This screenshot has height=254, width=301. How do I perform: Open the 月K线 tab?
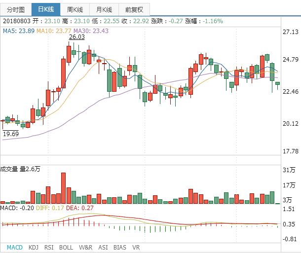tap(104, 9)
